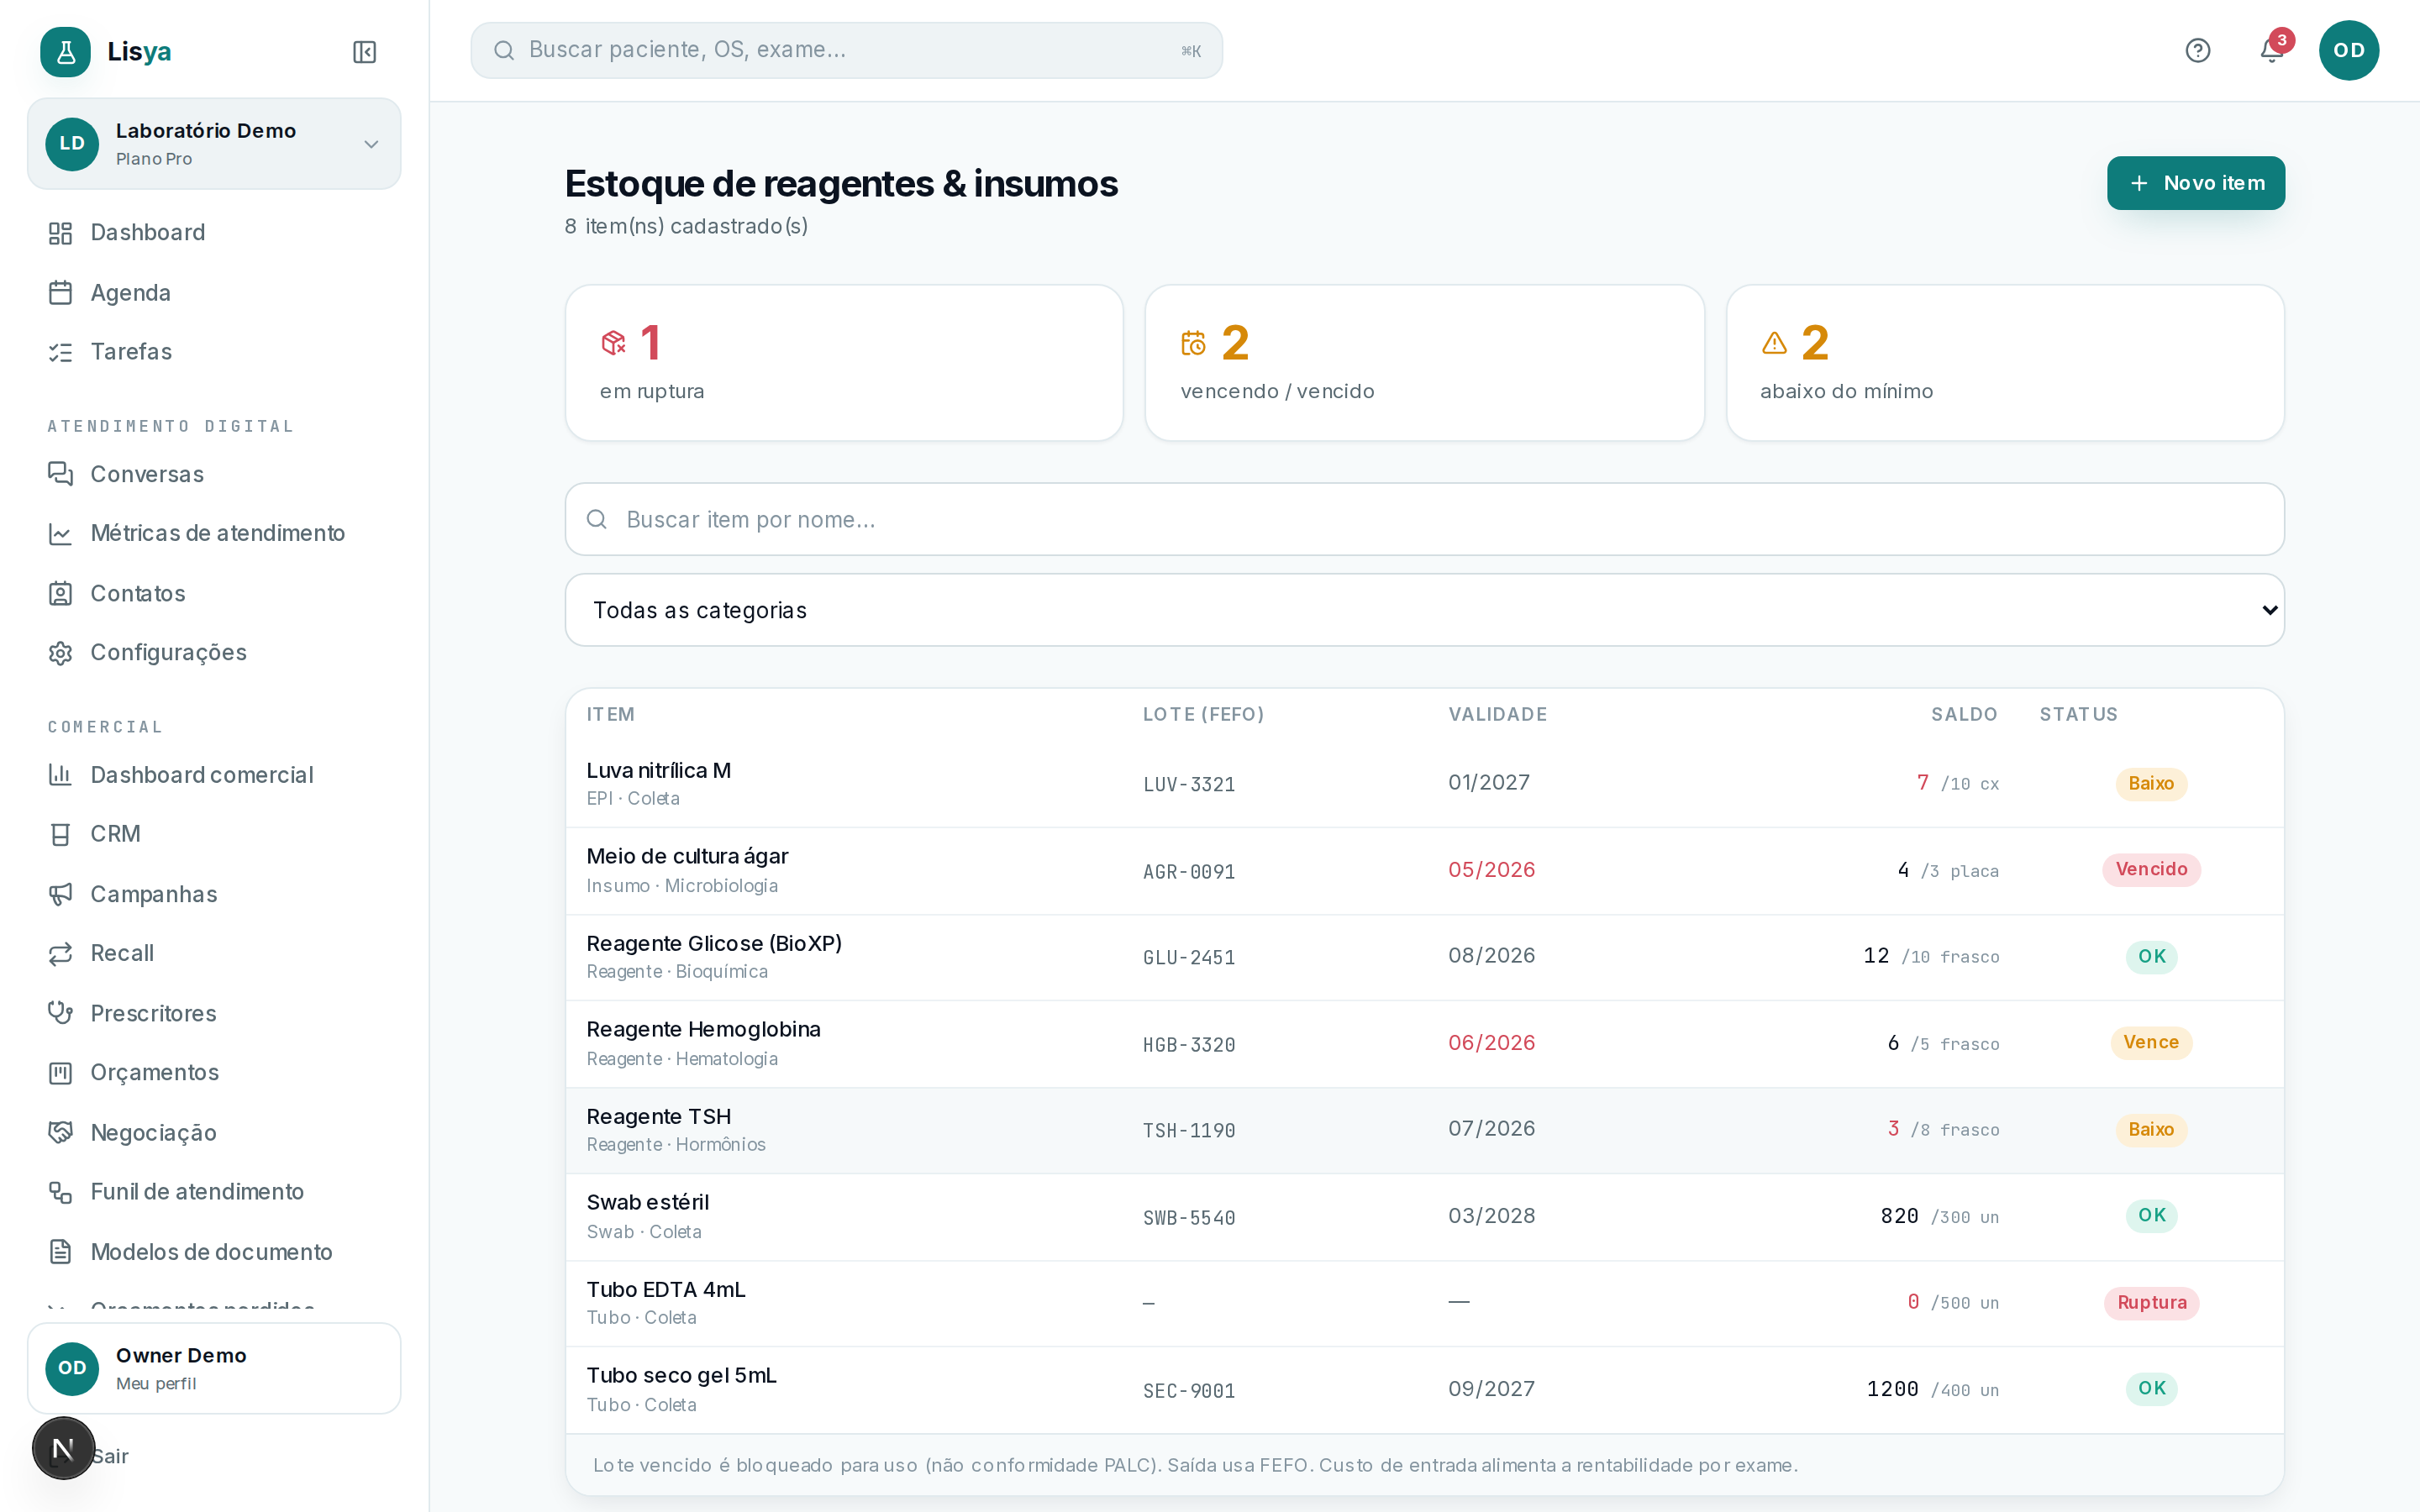Click the Novo item button
Viewport: 2420px width, 1512px height.
[x=2195, y=183]
